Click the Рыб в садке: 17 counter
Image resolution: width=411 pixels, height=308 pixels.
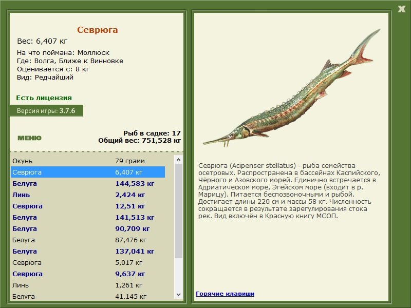152,133
